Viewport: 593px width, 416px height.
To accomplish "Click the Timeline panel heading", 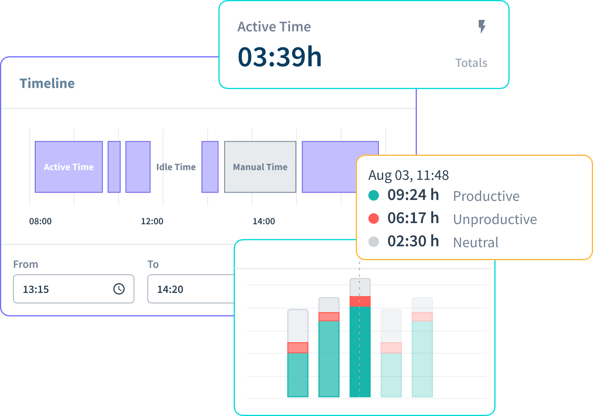I will point(47,83).
